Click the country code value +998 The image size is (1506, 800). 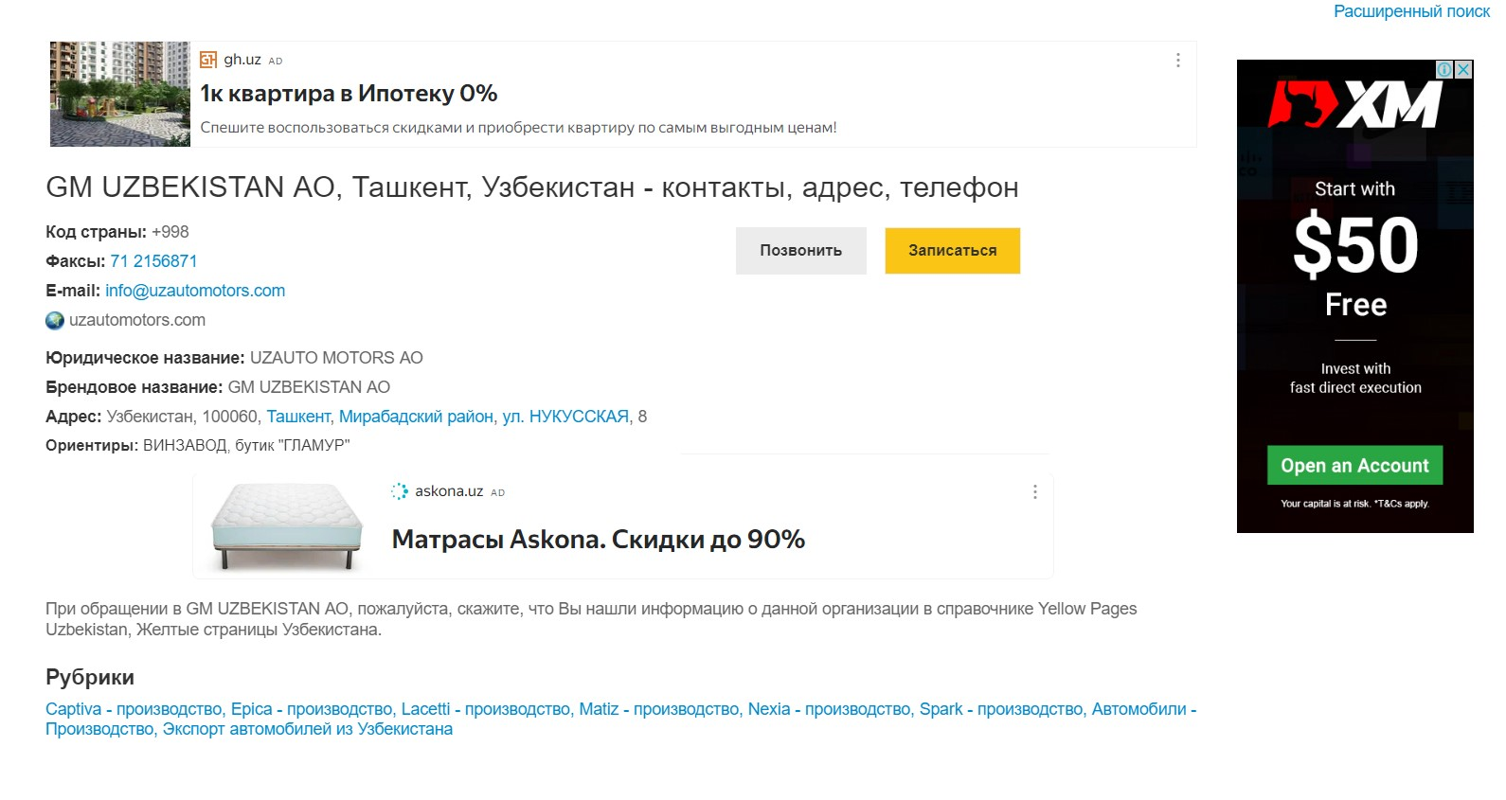click(x=170, y=232)
